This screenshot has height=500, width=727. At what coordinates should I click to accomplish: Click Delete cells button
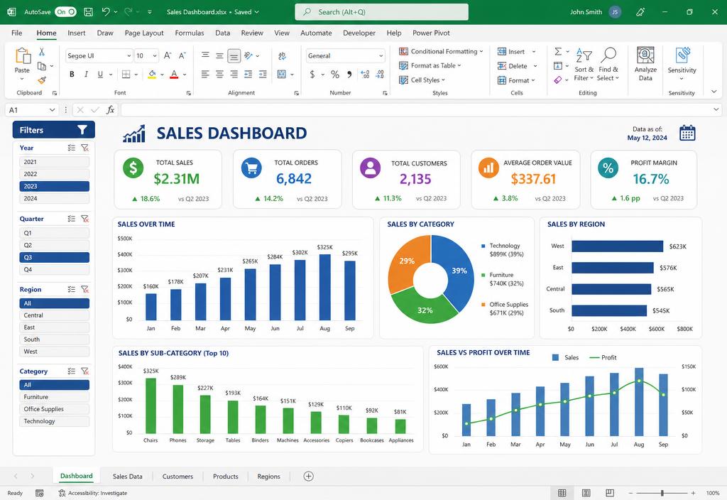[518, 66]
